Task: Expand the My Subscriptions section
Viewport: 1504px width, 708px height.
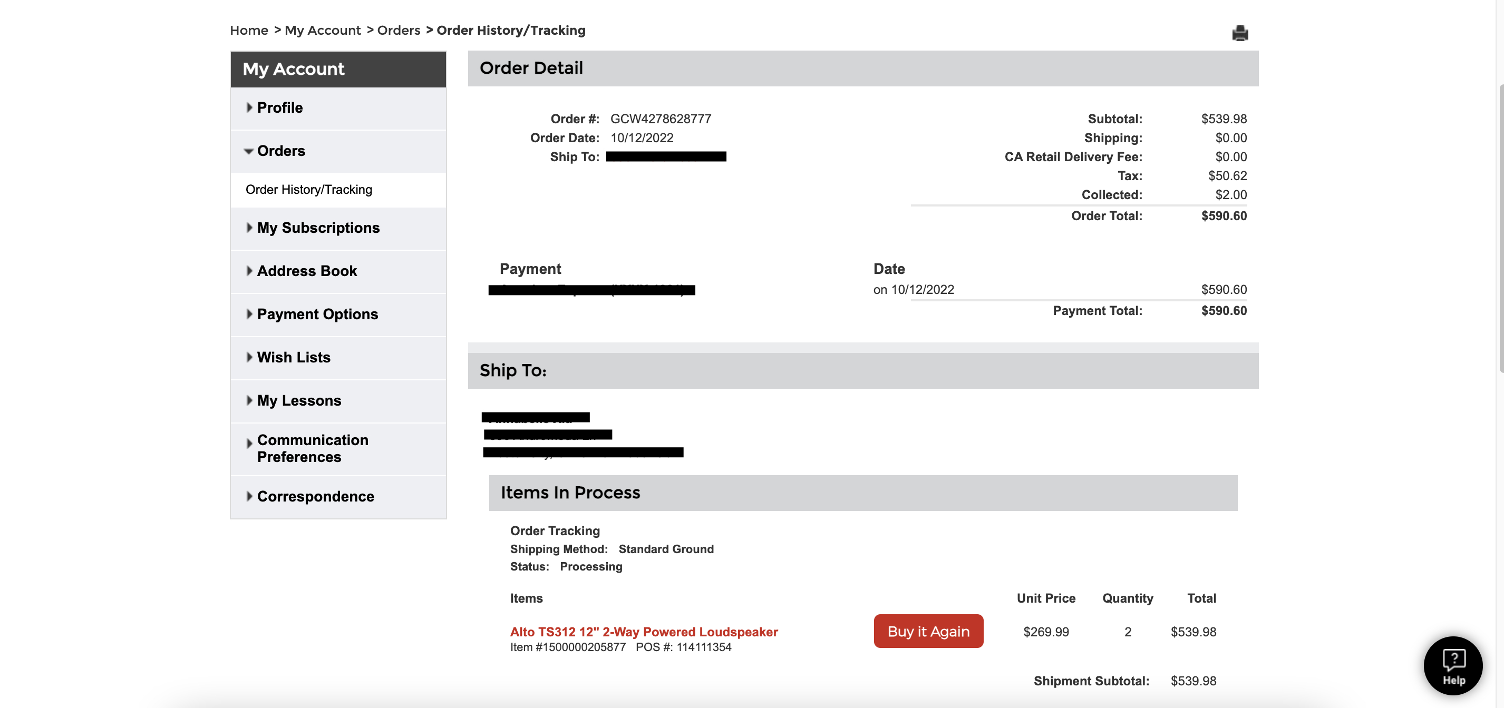Action: coord(318,228)
